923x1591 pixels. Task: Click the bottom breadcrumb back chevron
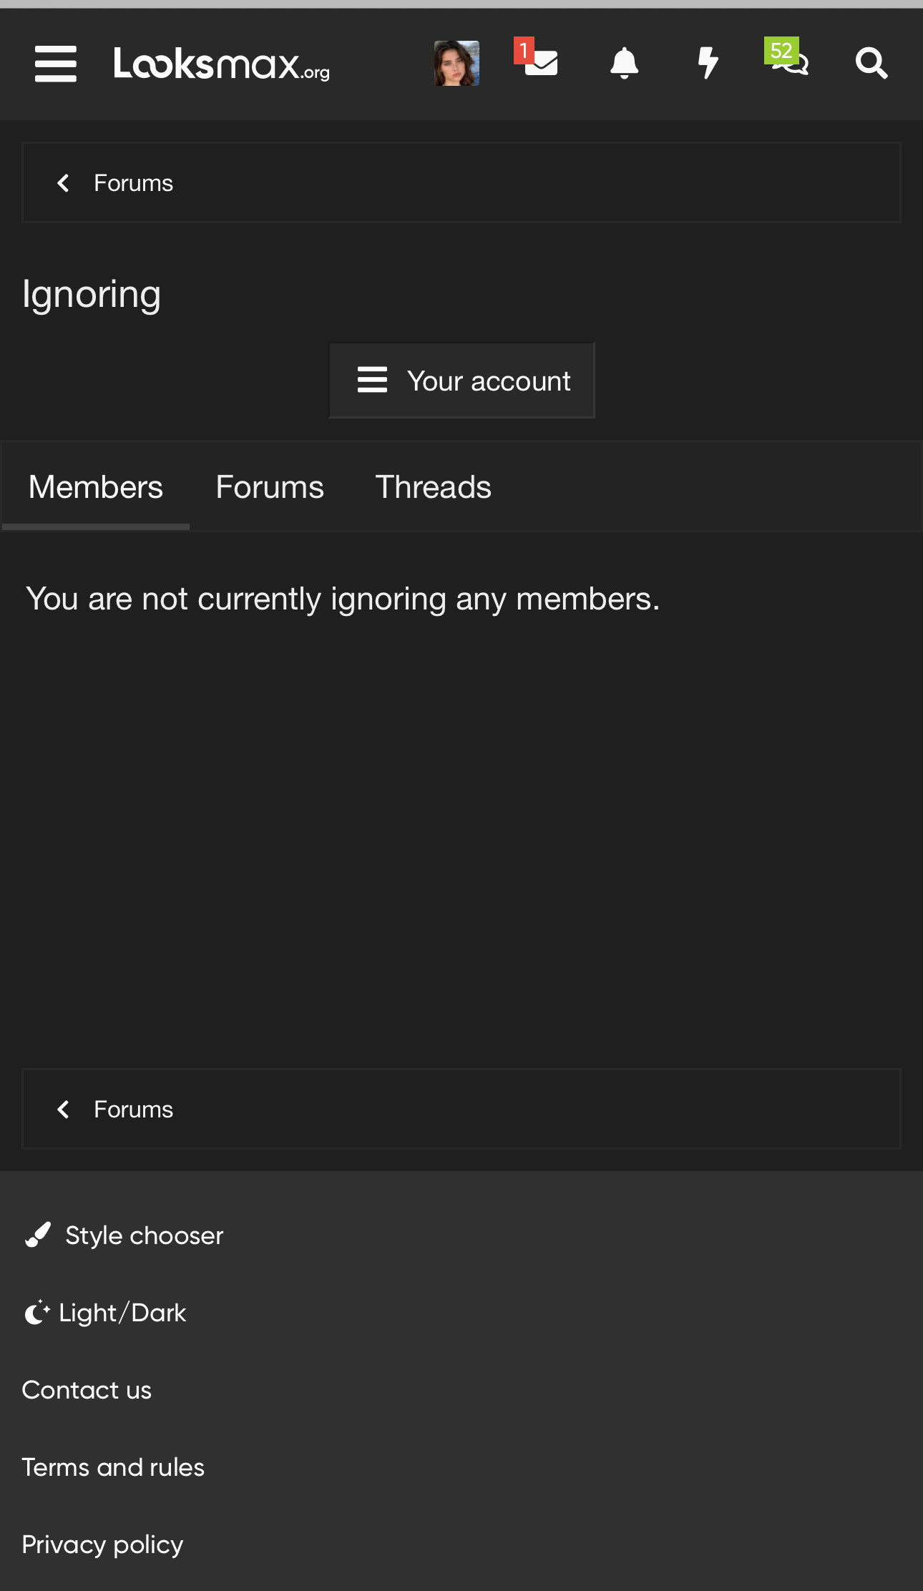[64, 1110]
